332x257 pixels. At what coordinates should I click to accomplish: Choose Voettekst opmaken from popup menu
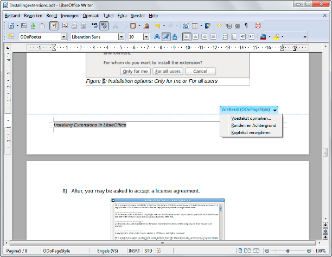[x=251, y=118]
